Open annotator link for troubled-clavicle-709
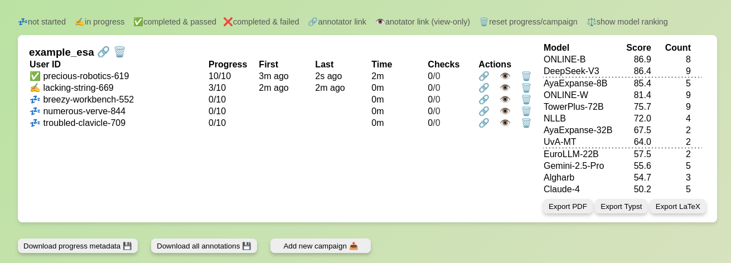This screenshot has width=731, height=263. pos(484,123)
